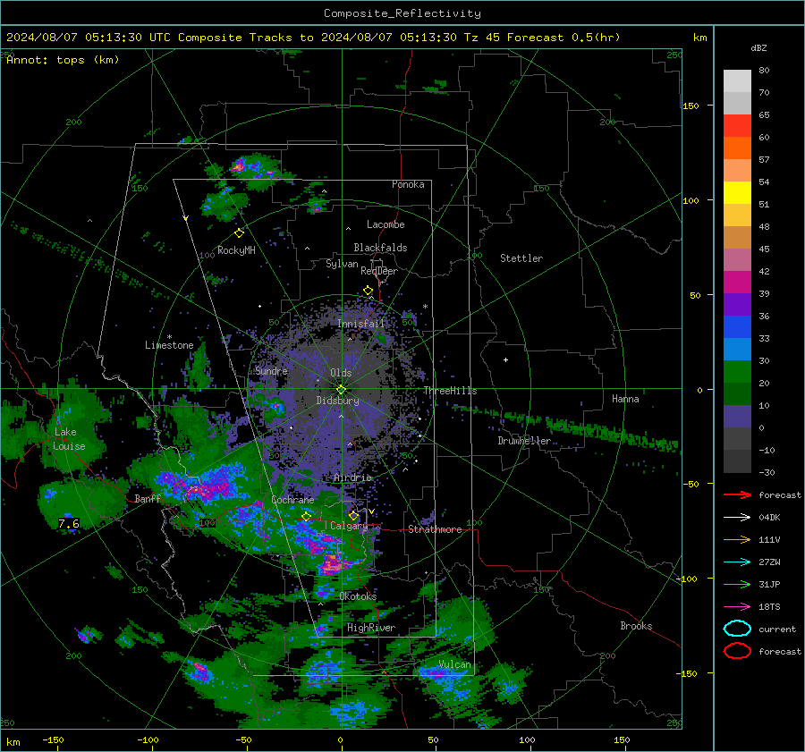
Task: Click the RedDeer city label
Action: 379,271
